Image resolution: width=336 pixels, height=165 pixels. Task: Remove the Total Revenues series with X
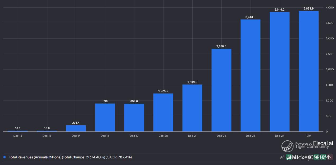[330, 157]
